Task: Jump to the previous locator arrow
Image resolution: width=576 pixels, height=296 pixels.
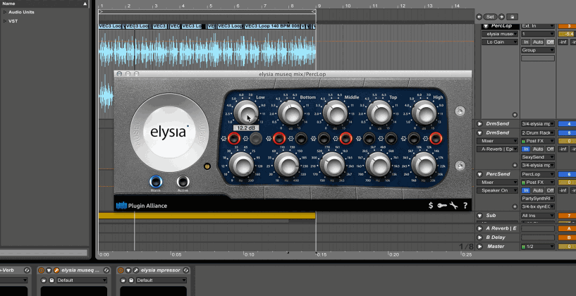Action: (x=479, y=16)
